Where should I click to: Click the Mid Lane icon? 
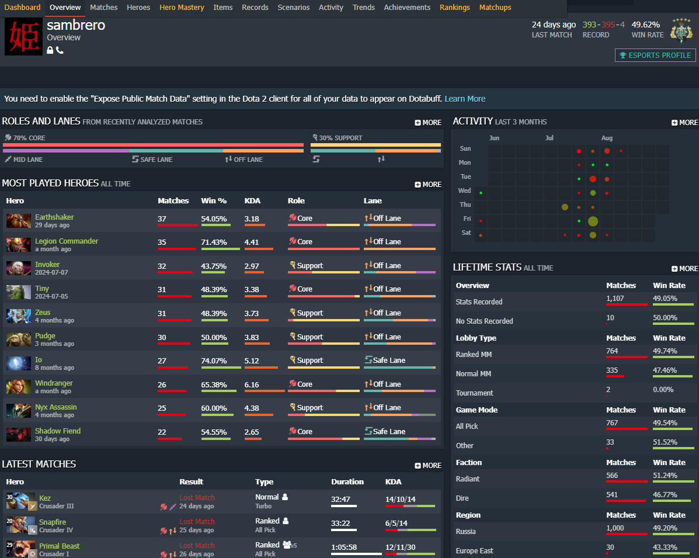[8, 160]
